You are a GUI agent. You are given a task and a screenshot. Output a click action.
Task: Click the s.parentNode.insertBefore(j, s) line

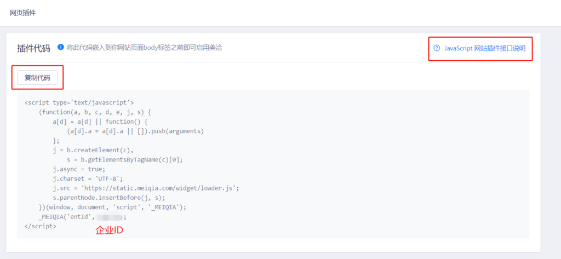(x=109, y=198)
